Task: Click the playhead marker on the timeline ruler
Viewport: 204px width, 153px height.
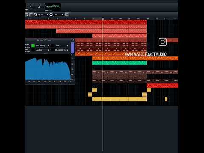Action: (103, 19)
